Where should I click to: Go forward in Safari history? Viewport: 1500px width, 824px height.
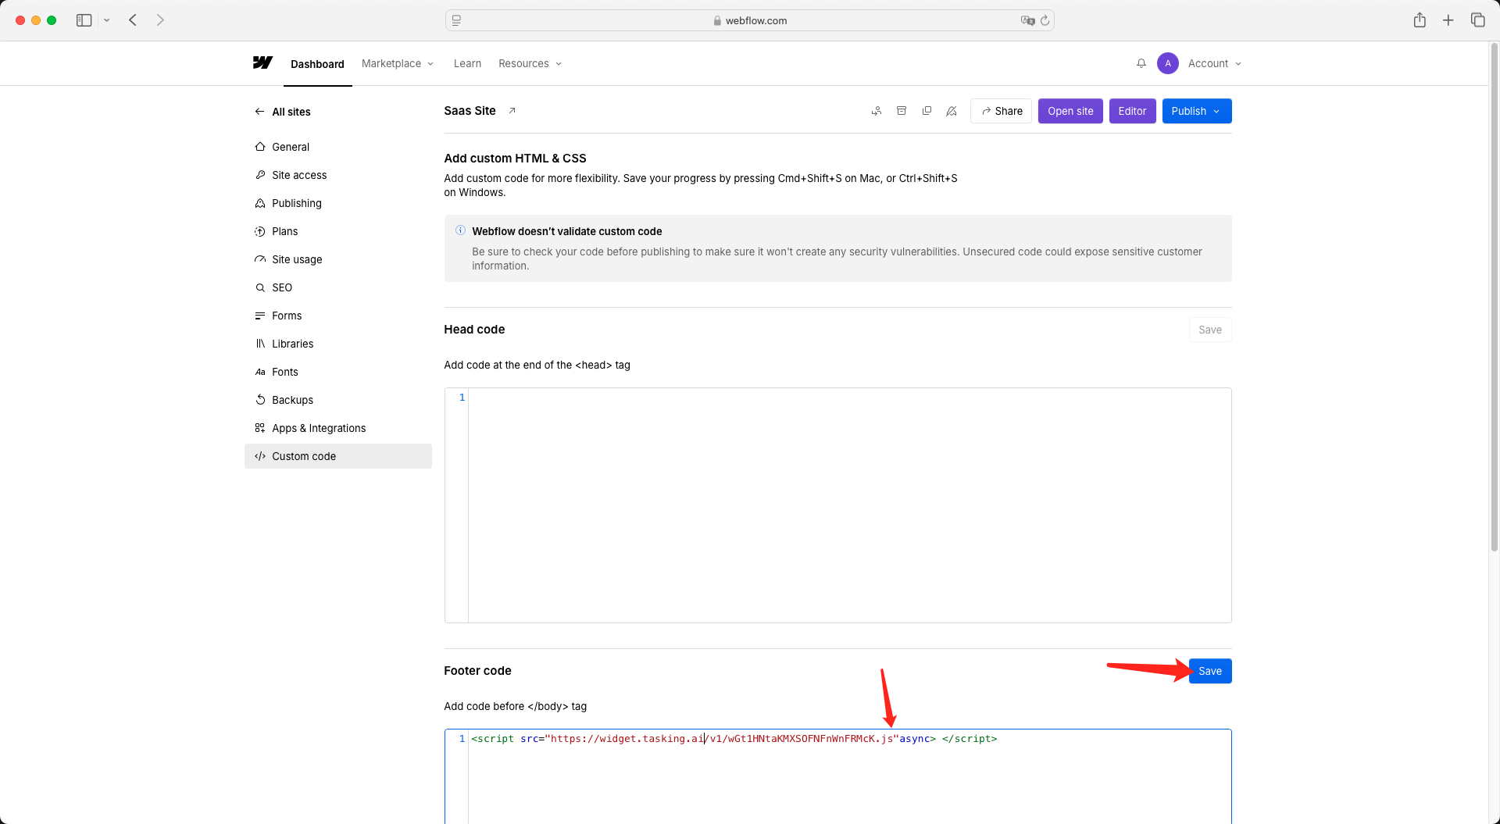pyautogui.click(x=160, y=20)
